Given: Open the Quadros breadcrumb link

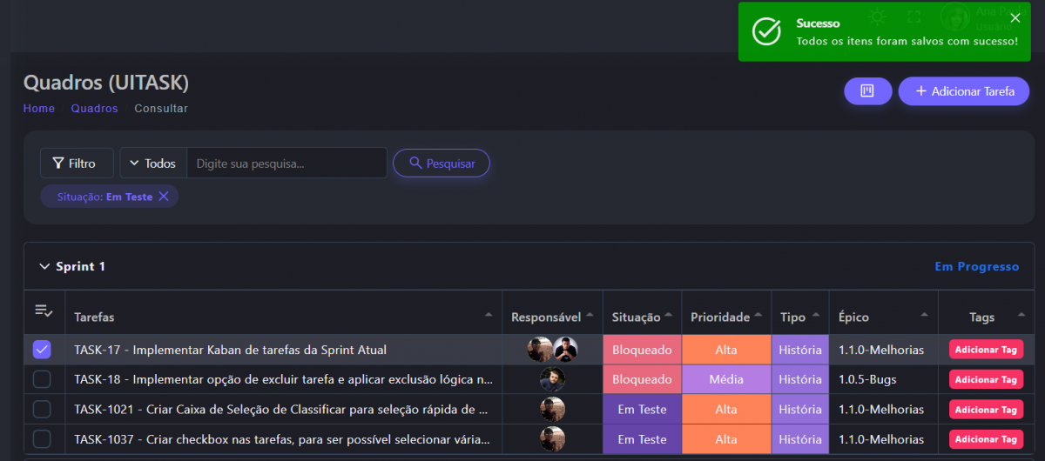Looking at the screenshot, I should [94, 109].
